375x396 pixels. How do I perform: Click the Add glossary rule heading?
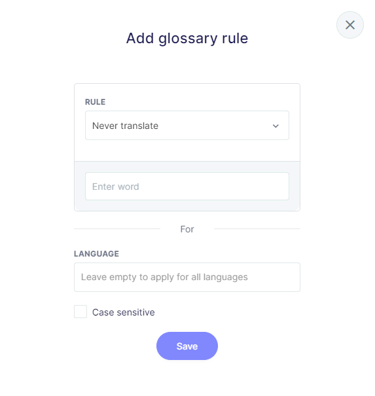(187, 39)
